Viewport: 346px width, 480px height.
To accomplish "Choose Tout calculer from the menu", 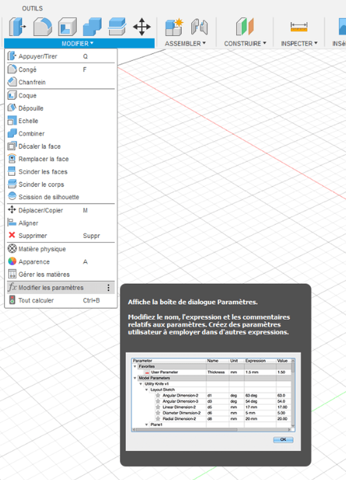I will 61,300.
